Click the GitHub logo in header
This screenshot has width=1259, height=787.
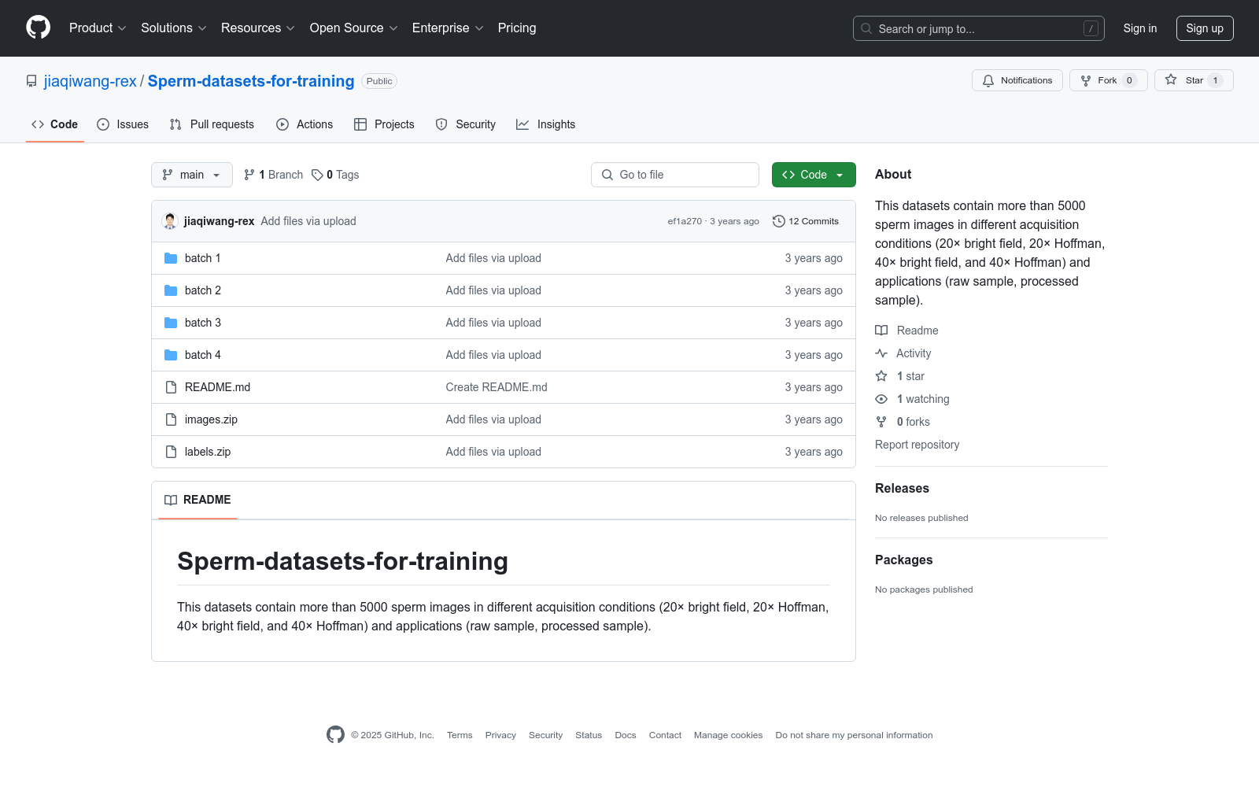38,28
